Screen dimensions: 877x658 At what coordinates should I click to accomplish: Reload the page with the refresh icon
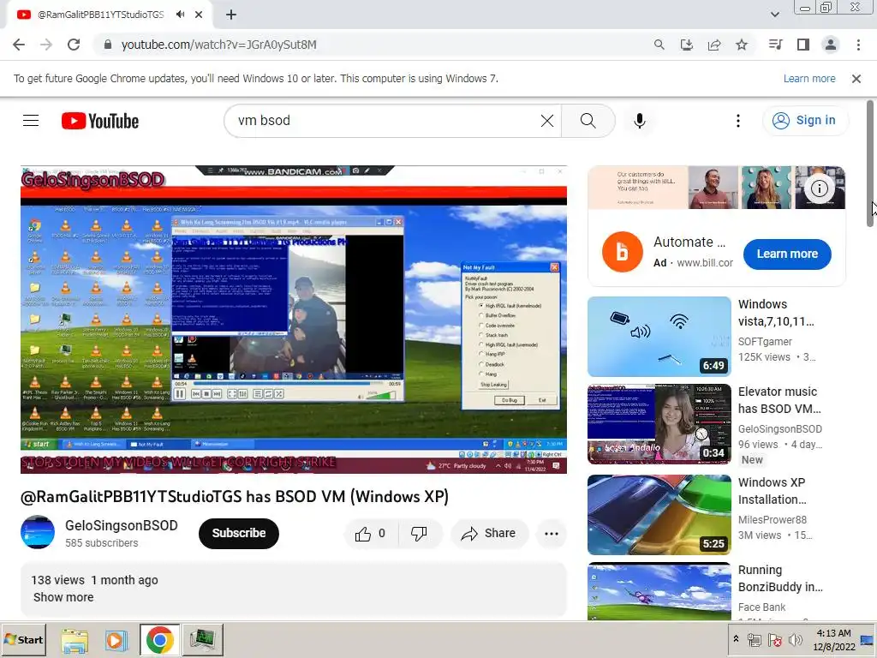tap(74, 45)
